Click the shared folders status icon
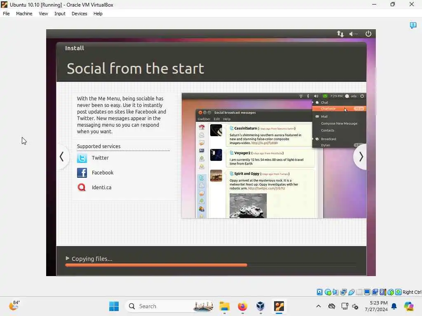 click(359, 292)
